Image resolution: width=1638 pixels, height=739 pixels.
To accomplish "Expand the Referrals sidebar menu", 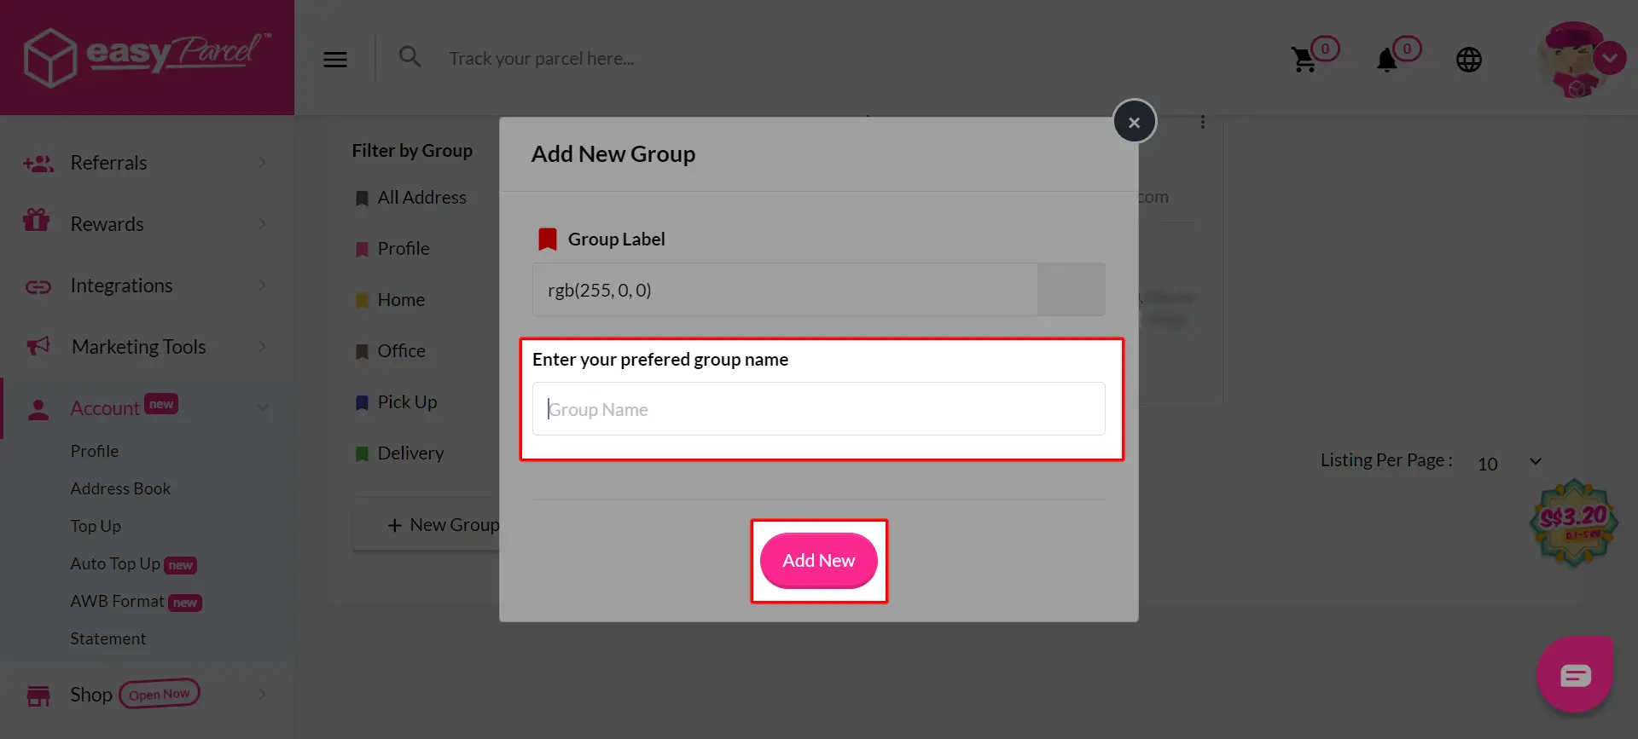I will (147, 163).
